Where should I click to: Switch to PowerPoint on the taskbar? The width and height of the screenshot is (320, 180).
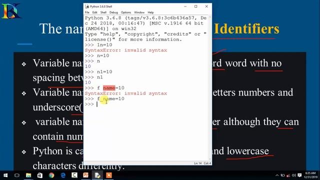click(85, 175)
